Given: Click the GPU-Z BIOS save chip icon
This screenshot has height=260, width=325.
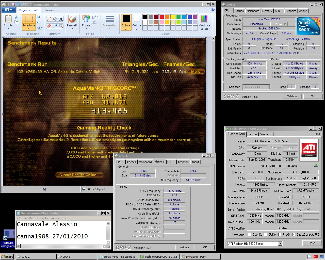Looking at the screenshot, I should (x=316, y=166).
